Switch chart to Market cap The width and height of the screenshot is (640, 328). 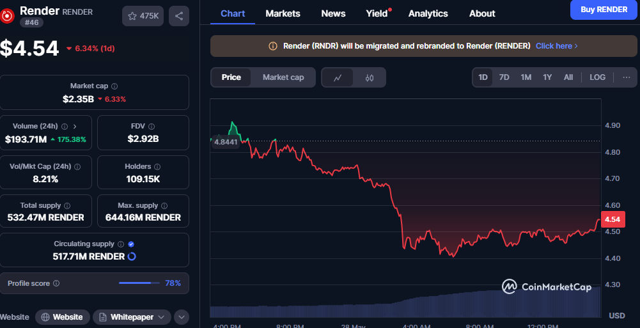283,77
